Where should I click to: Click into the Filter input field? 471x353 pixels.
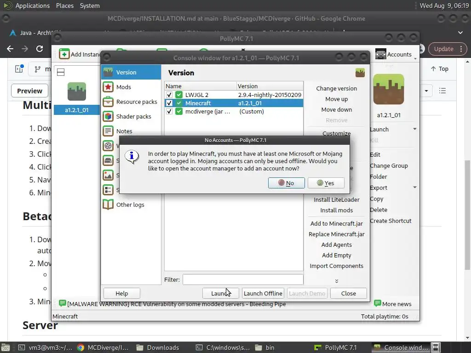(243, 279)
